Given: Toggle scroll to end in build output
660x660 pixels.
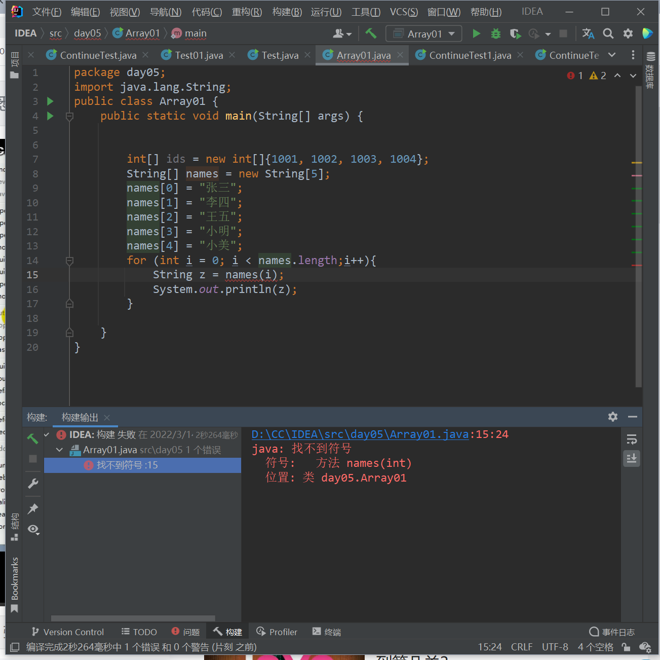Looking at the screenshot, I should tap(632, 459).
